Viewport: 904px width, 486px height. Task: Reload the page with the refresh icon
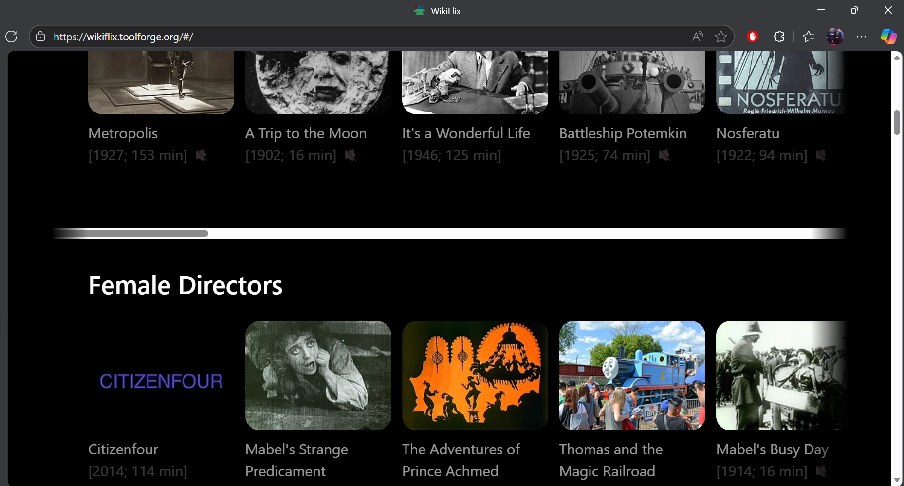(x=11, y=37)
